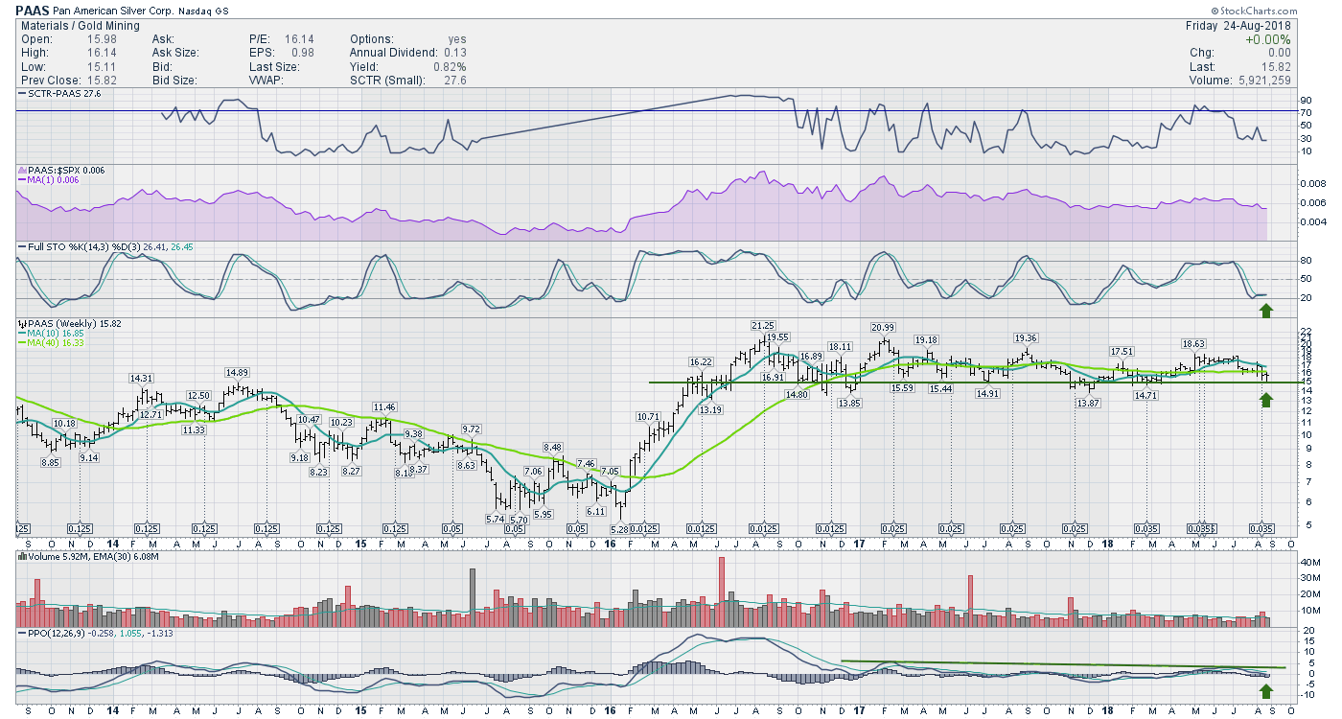Viewport: 1342px width, 719px height.
Task: Select the 18.11 price label
Action: tap(841, 347)
